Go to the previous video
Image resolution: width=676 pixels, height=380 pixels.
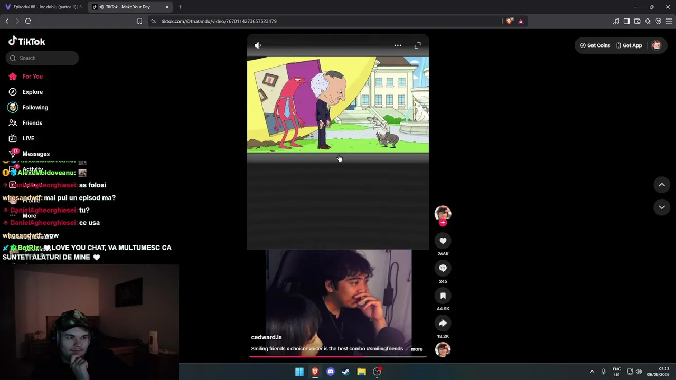pyautogui.click(x=662, y=185)
